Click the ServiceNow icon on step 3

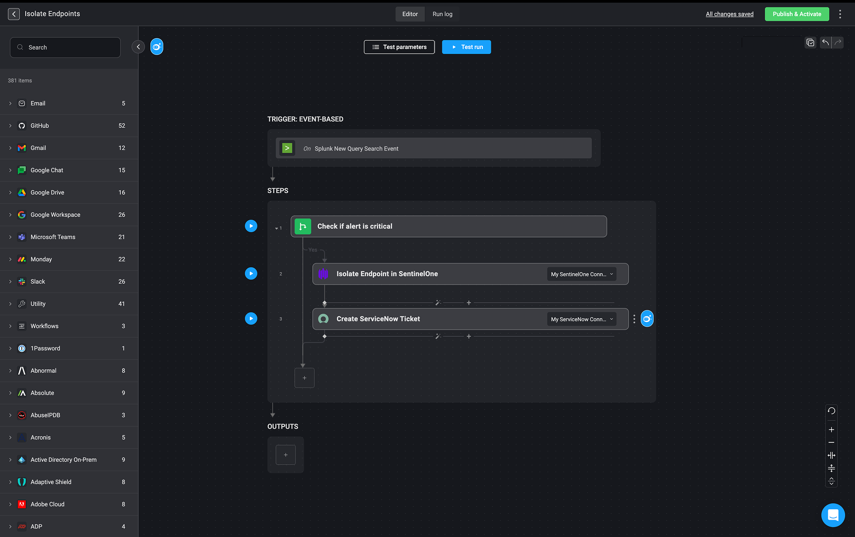click(324, 319)
